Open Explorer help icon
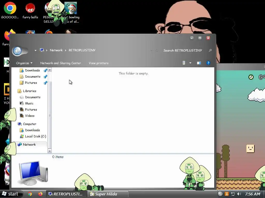The height and width of the screenshot is (198, 265). pos(208,63)
